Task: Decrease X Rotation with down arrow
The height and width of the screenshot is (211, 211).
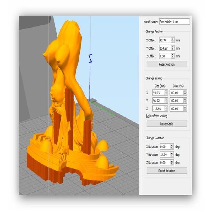Action: (172, 148)
